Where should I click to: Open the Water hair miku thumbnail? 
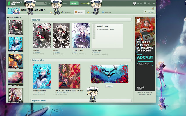pos(42,76)
